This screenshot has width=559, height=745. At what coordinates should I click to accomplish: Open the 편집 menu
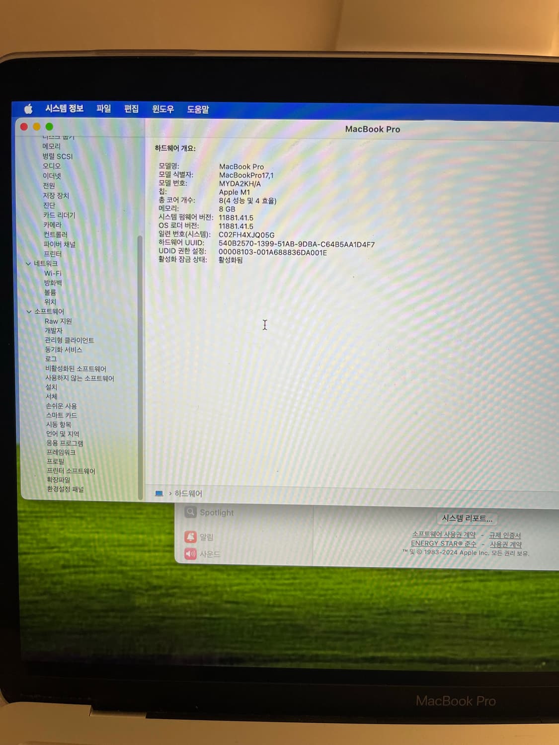[131, 109]
